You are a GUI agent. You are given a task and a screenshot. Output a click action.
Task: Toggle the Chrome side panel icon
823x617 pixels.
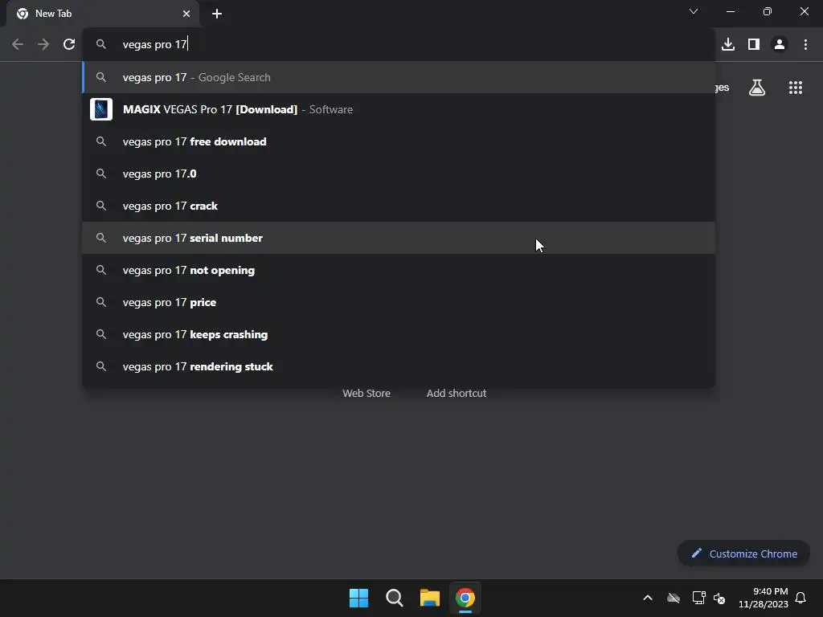[753, 45]
